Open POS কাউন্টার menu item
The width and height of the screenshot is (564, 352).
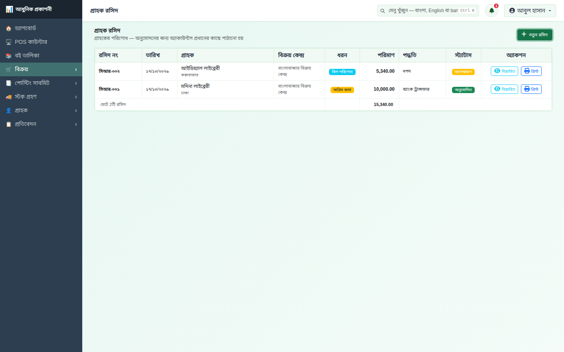click(x=41, y=42)
